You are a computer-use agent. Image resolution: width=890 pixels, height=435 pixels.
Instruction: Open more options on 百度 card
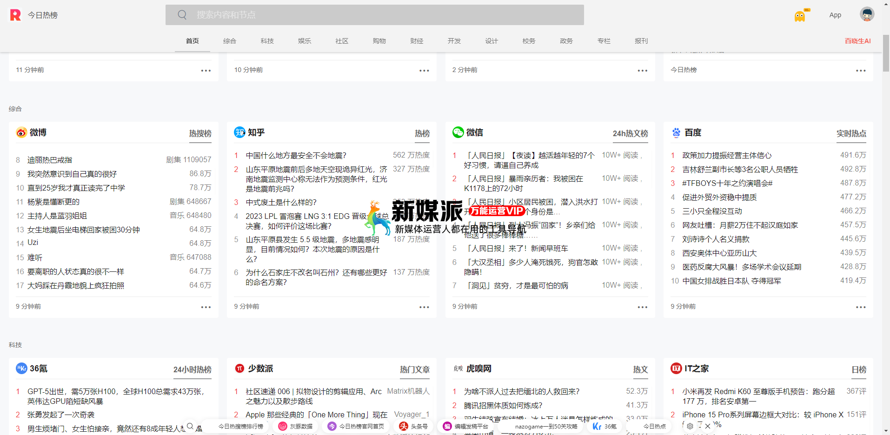click(861, 307)
